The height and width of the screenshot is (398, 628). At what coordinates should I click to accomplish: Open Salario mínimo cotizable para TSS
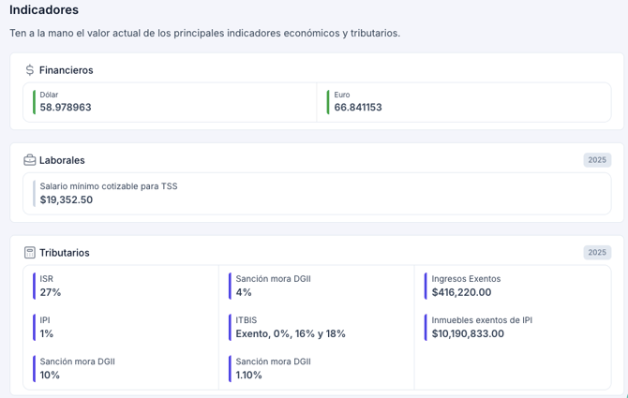108,193
